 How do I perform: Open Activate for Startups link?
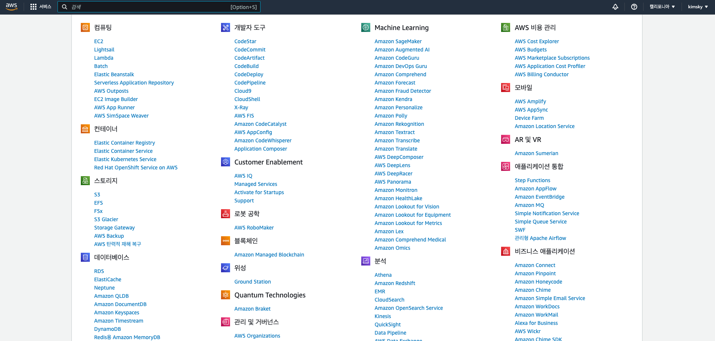click(259, 192)
